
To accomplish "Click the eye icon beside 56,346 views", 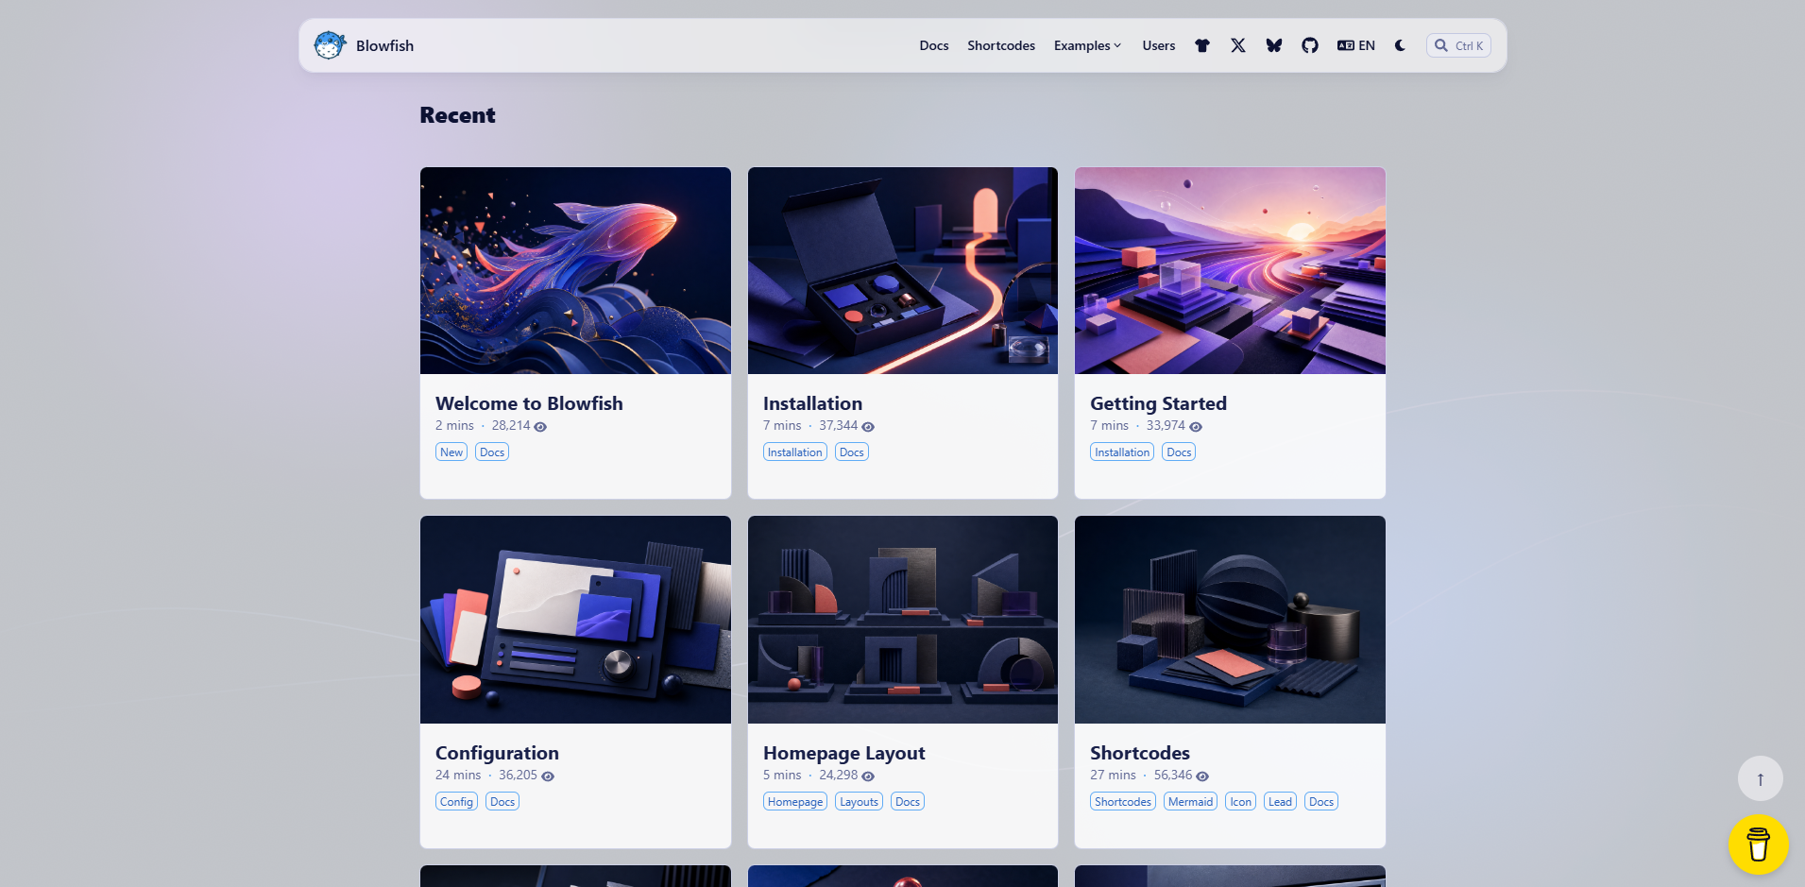I will click(x=1202, y=776).
